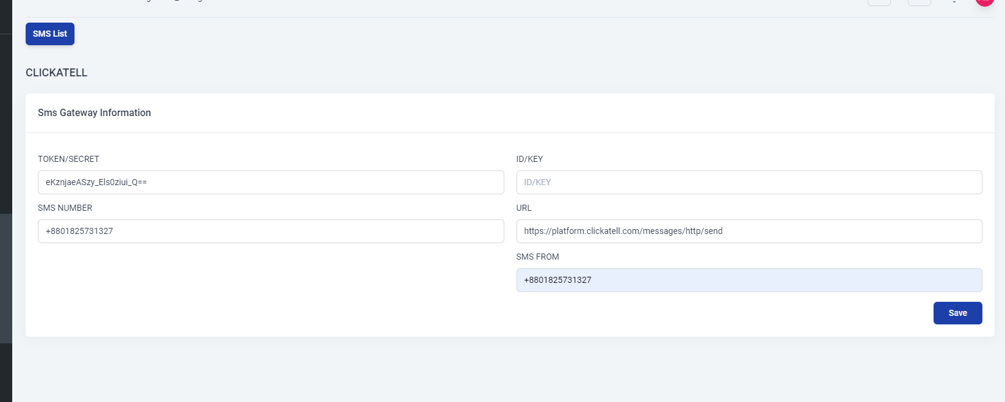Select the 'SMS NUMBER' field label
The image size is (1005, 402).
click(x=65, y=208)
